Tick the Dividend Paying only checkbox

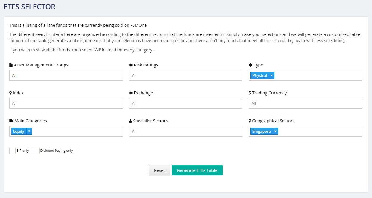36,151
